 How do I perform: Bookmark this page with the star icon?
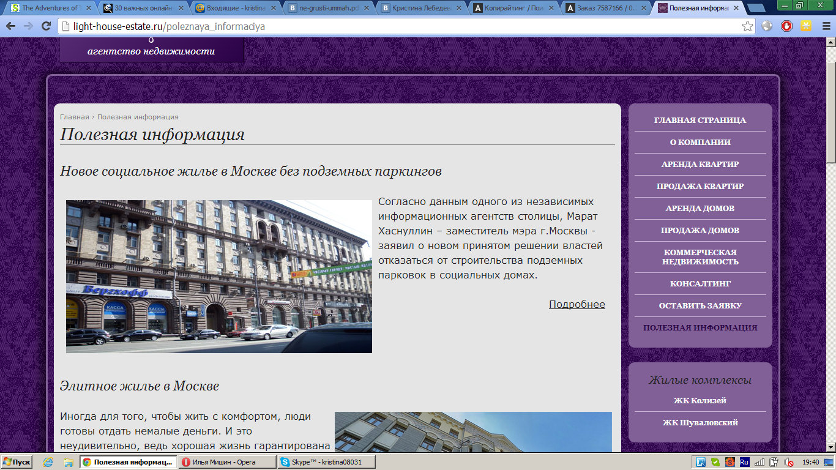[747, 26]
